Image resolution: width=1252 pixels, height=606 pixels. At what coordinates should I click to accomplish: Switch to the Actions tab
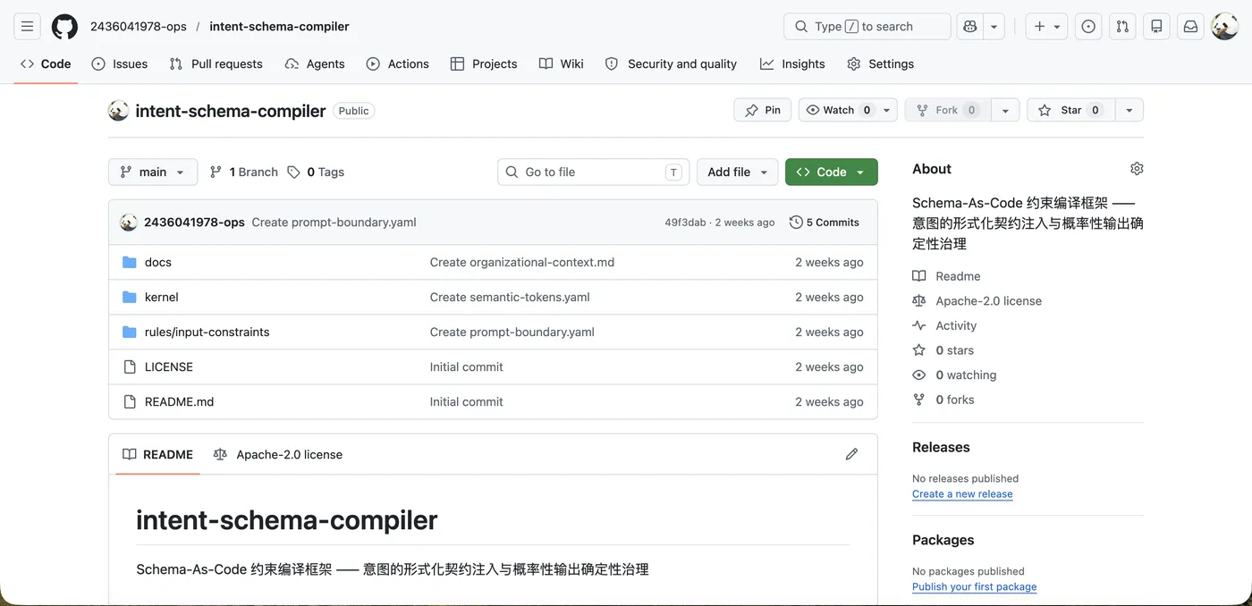click(x=398, y=63)
